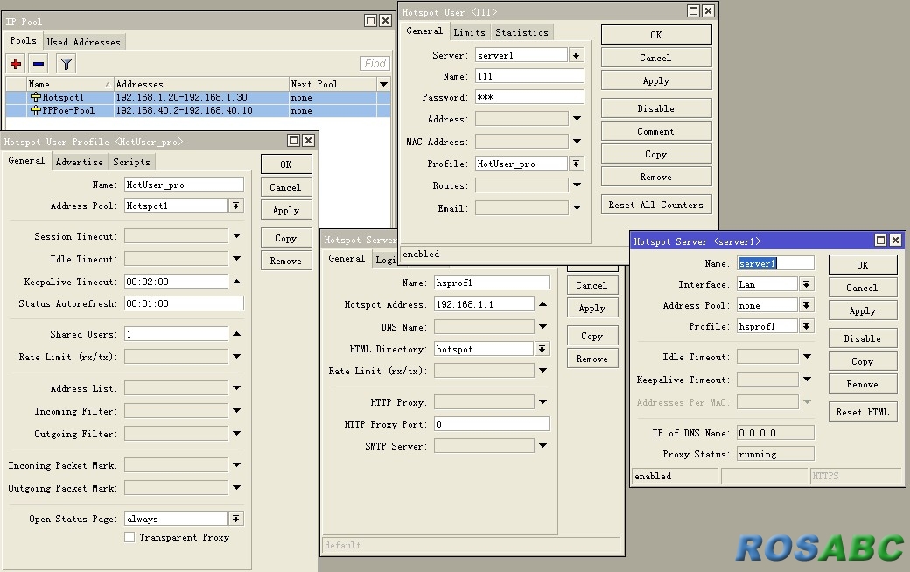Screen dimensions: 910x572
Task: Expand the DNS Name field
Action: (x=542, y=326)
